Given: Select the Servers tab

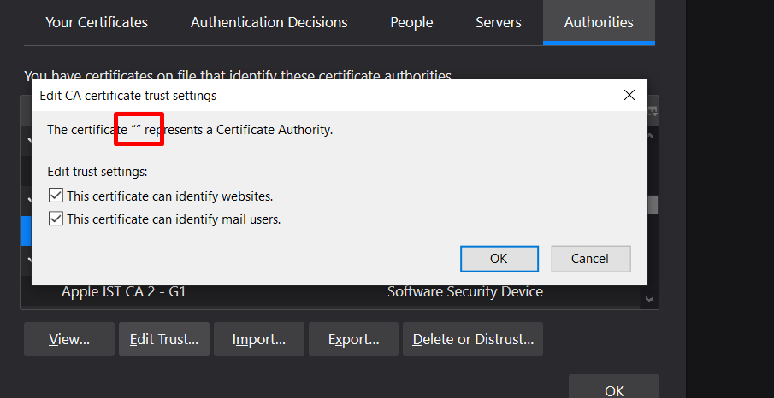Looking at the screenshot, I should coord(499,22).
